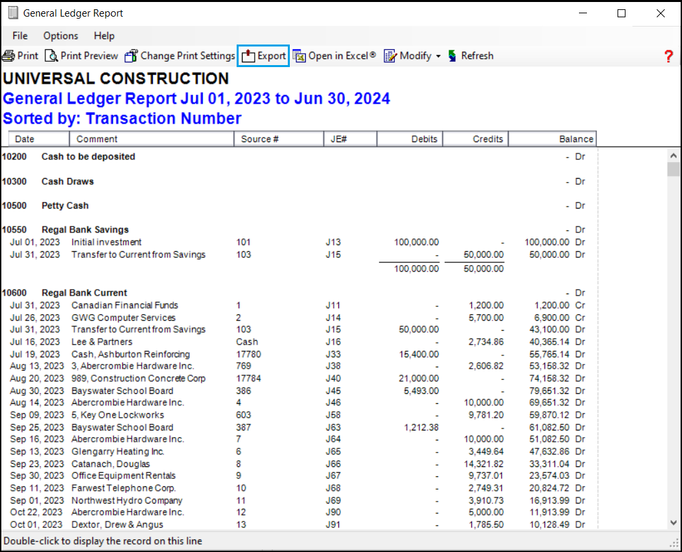Image resolution: width=682 pixels, height=552 pixels.
Task: Click the Refresh label
Action: tap(477, 56)
